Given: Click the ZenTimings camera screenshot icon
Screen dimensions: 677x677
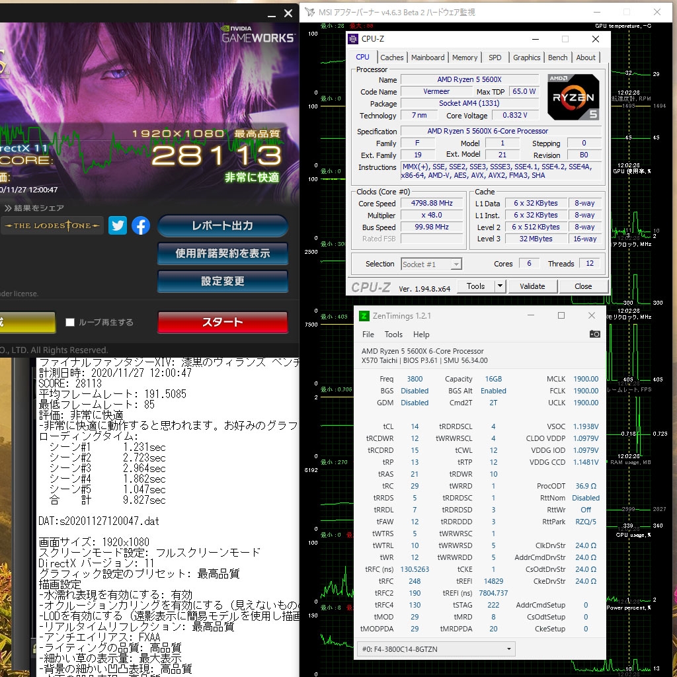Looking at the screenshot, I should (594, 334).
